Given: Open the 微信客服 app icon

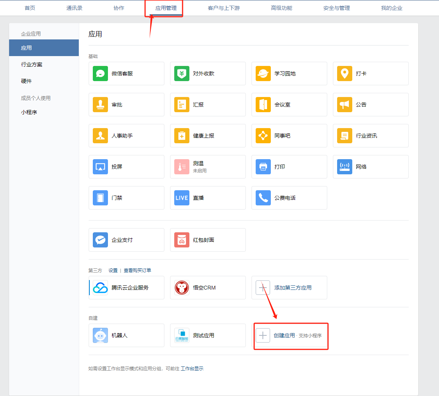Looking at the screenshot, I should click(x=100, y=74).
